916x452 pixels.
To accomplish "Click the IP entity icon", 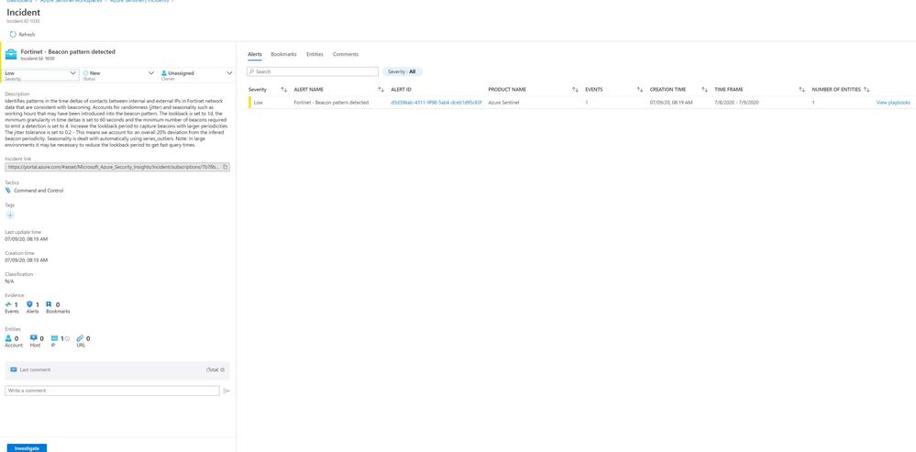I will [55, 338].
